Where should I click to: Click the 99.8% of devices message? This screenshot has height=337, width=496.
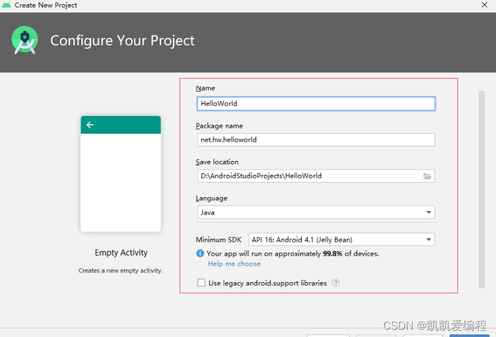point(293,253)
